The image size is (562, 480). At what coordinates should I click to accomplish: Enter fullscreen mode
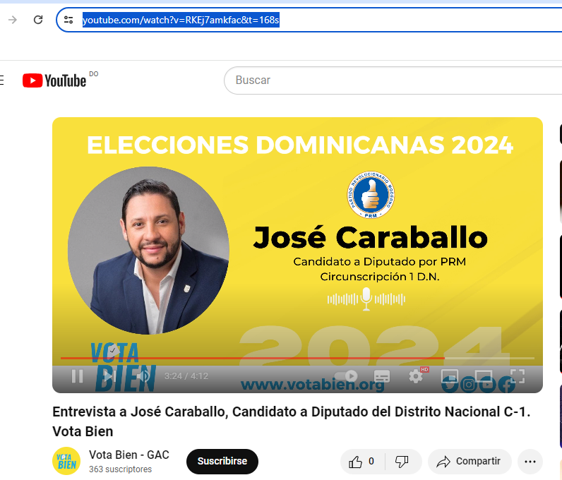tap(518, 376)
